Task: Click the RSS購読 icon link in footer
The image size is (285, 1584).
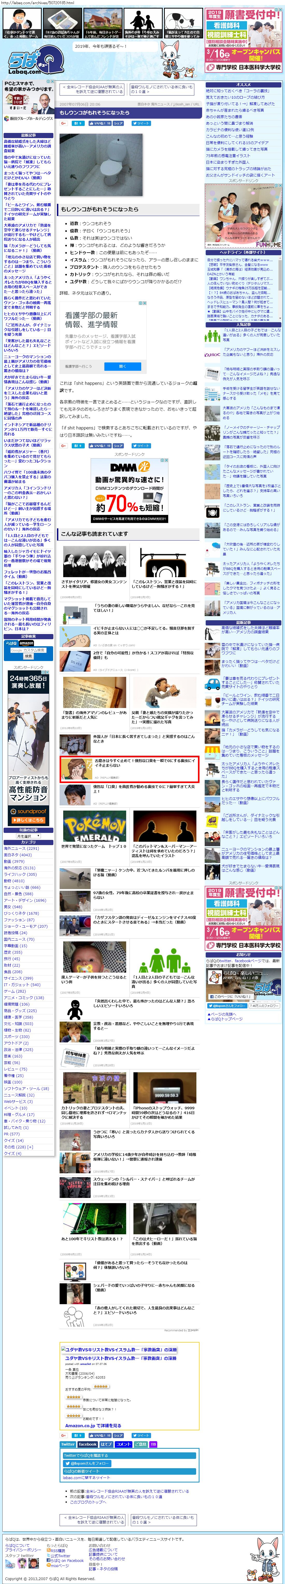Action: coord(56,1550)
